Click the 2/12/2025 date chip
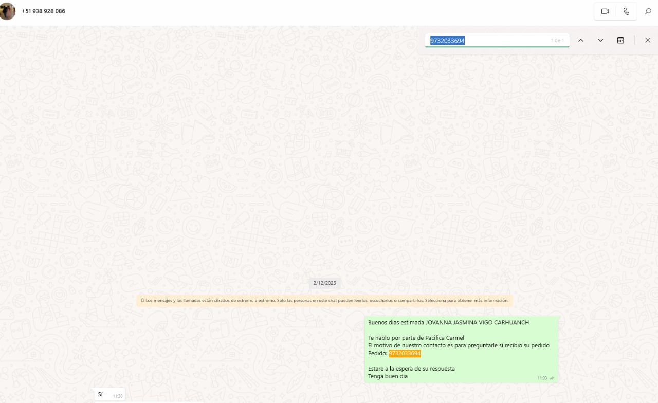658x403 pixels. (x=324, y=283)
